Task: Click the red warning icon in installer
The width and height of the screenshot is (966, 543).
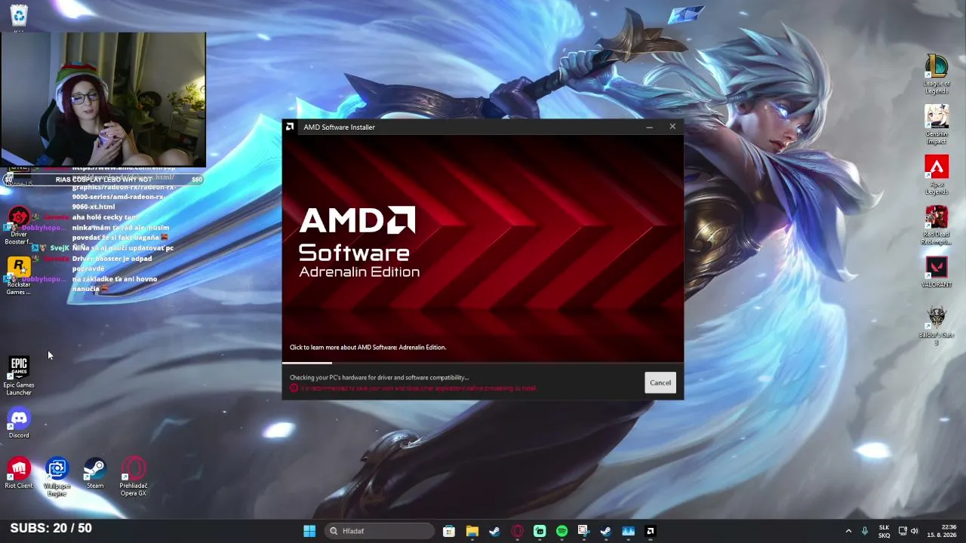Action: coord(294,388)
